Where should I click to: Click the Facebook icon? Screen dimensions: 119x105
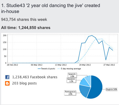(x=7, y=77)
